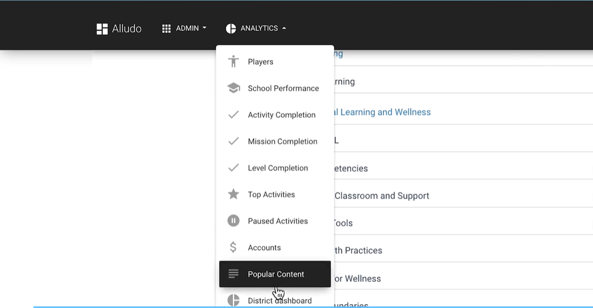Click the School Performance graduation cap icon
The height and width of the screenshot is (308, 593).
(234, 88)
